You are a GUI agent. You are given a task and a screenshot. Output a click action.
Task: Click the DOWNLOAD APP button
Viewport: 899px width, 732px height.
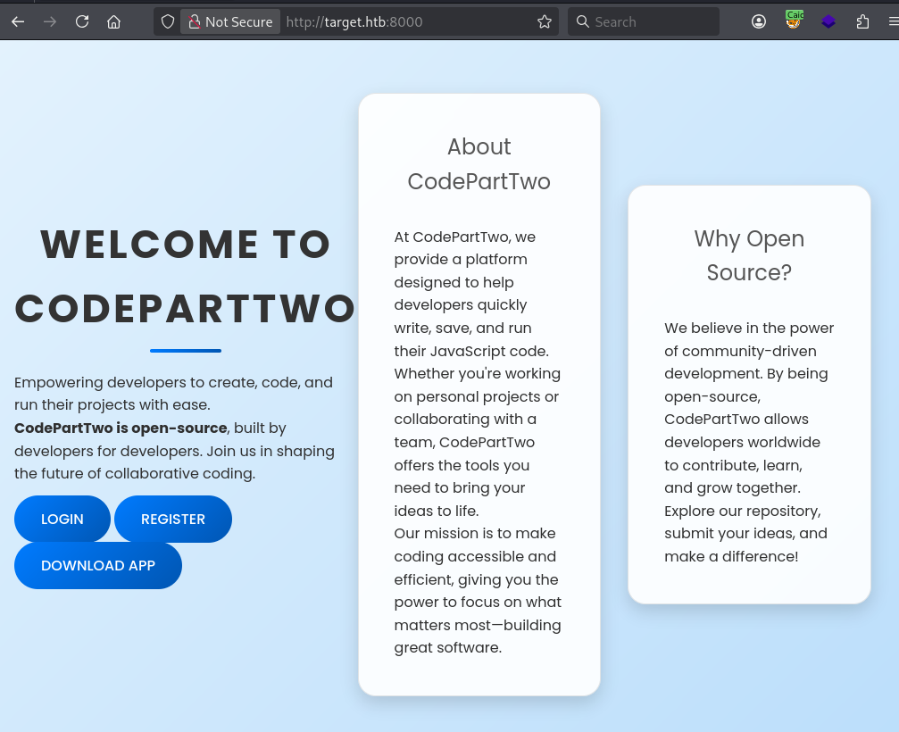coord(98,566)
